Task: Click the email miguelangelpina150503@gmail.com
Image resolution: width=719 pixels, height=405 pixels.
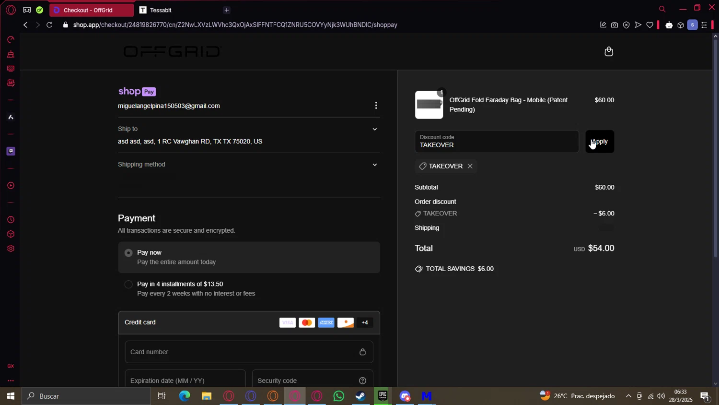Action: (x=169, y=106)
